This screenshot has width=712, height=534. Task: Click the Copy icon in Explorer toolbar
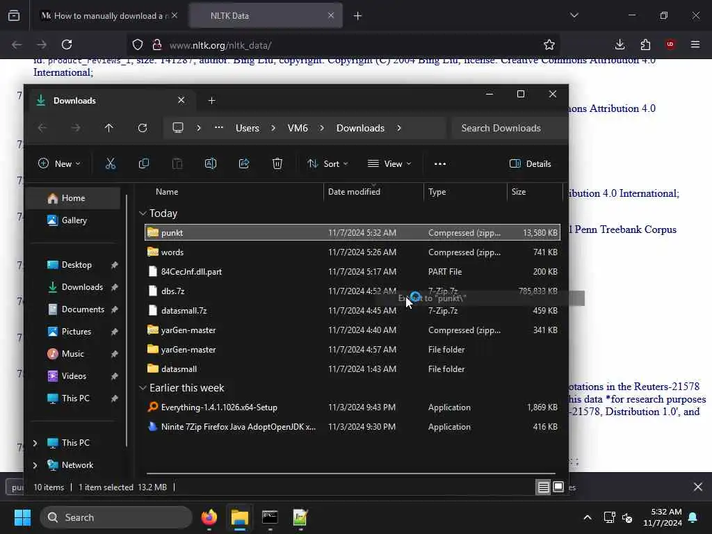(x=143, y=164)
